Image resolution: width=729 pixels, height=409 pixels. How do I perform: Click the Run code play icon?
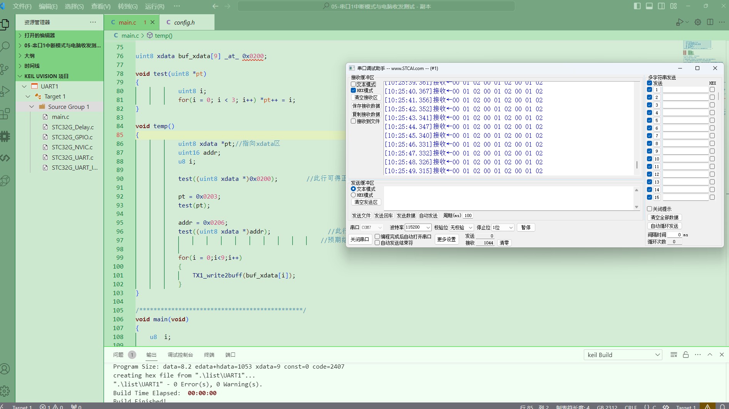680,22
